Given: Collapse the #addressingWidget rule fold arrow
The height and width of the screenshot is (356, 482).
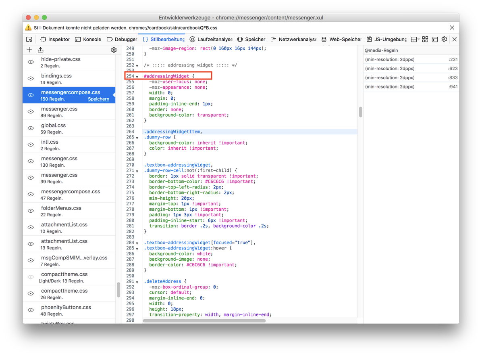Looking at the screenshot, I should (x=137, y=77).
